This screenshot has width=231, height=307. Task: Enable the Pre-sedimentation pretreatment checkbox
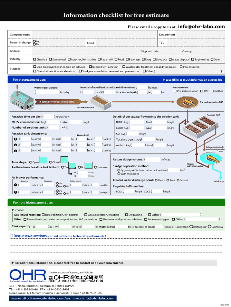click(175, 91)
